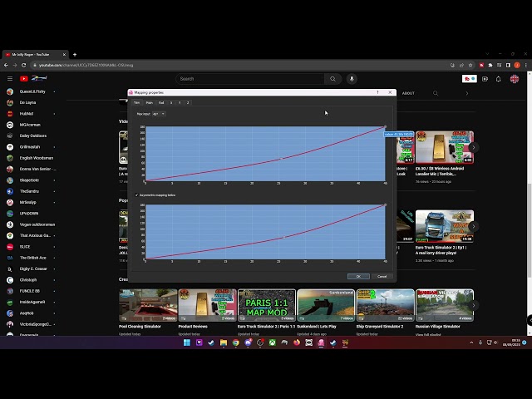The height and width of the screenshot is (399, 532).
Task: Open the Xbox app from the taskbar
Action: coord(272,342)
